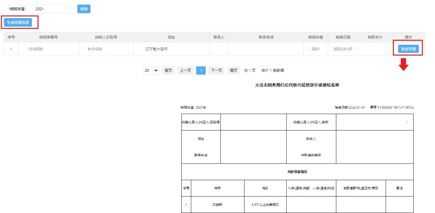The image size is (435, 213).
Task: Click the 查询 button
Action: (84, 9)
